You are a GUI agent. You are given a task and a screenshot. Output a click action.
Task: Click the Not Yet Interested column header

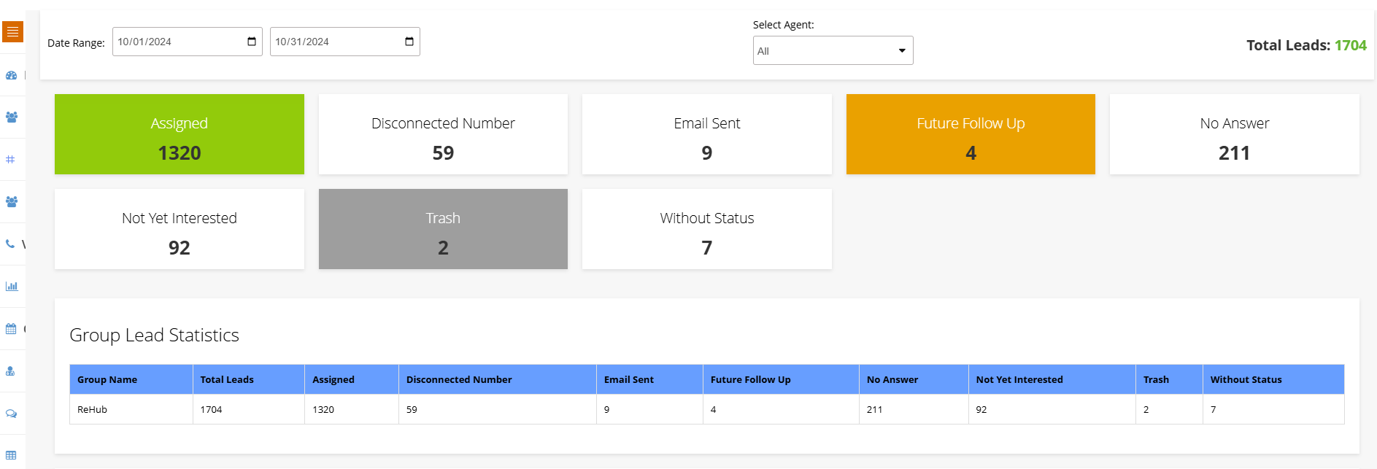(1052, 379)
